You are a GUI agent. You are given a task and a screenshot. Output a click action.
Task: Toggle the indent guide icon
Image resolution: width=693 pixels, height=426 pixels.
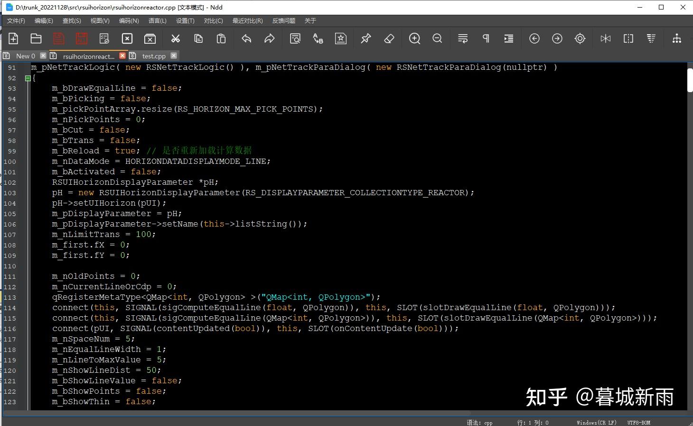tap(509, 38)
